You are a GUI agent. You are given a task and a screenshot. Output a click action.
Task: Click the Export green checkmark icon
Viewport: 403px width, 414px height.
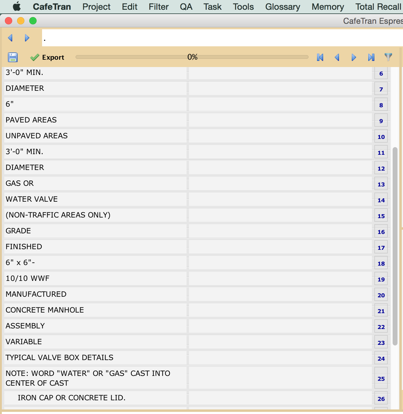coord(35,57)
